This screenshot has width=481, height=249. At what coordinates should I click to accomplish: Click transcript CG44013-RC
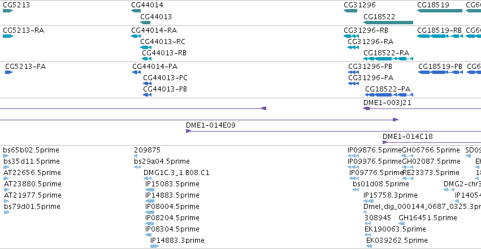163,42
